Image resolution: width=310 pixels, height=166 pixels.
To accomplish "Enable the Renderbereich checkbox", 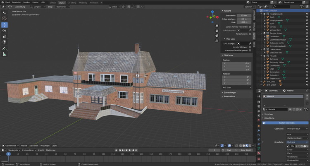I will coord(250,34).
